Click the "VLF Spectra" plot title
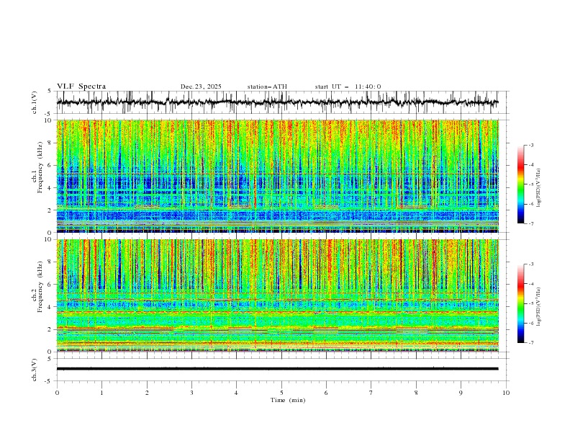570x441 pixels. point(81,86)
